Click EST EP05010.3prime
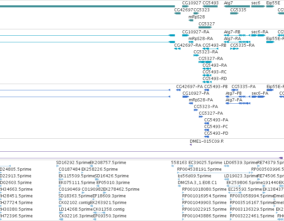 [x=113, y=183]
